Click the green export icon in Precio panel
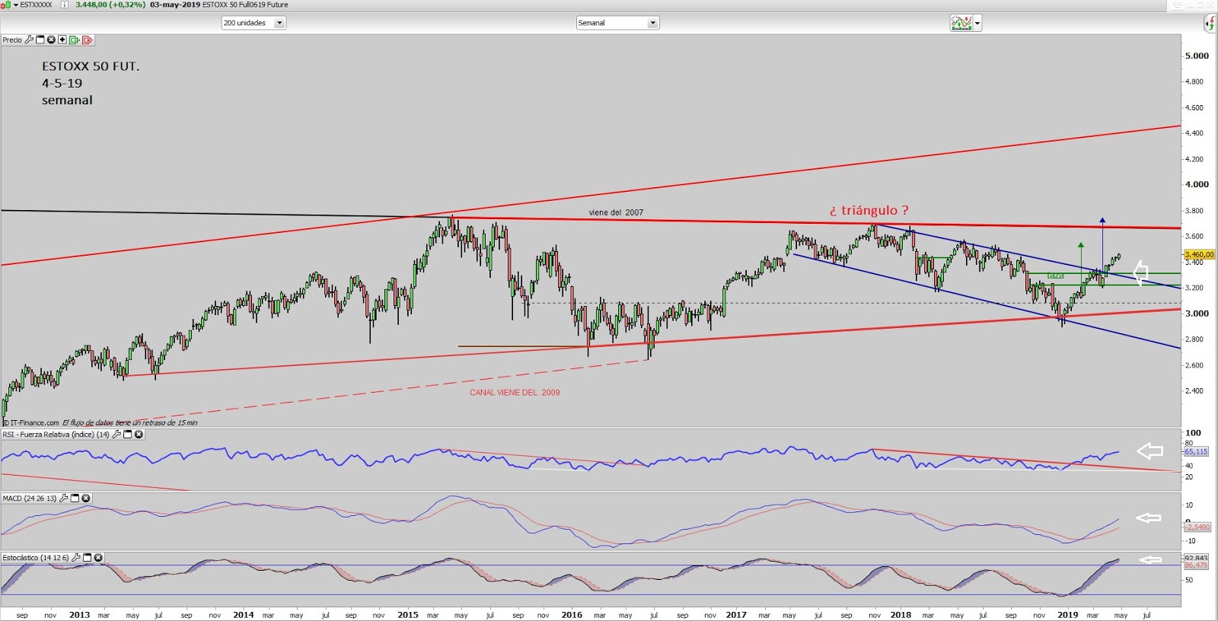 point(75,40)
